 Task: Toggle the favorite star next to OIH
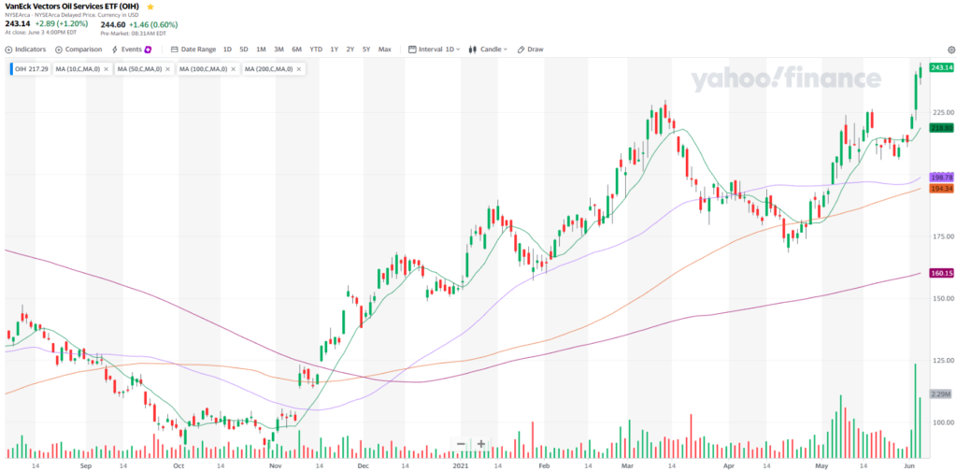click(150, 7)
